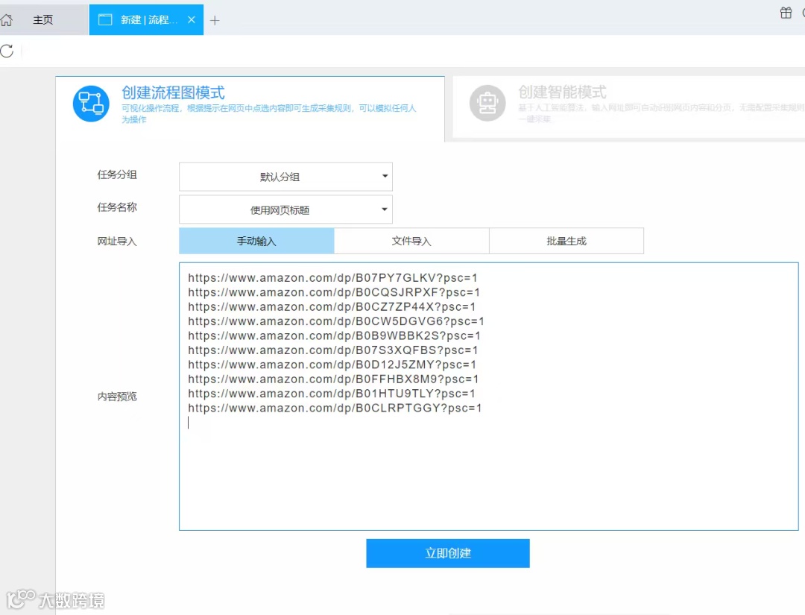Click the URL containing B0D12J5ZMY
Image resolution: width=805 pixels, height=615 pixels.
[332, 365]
